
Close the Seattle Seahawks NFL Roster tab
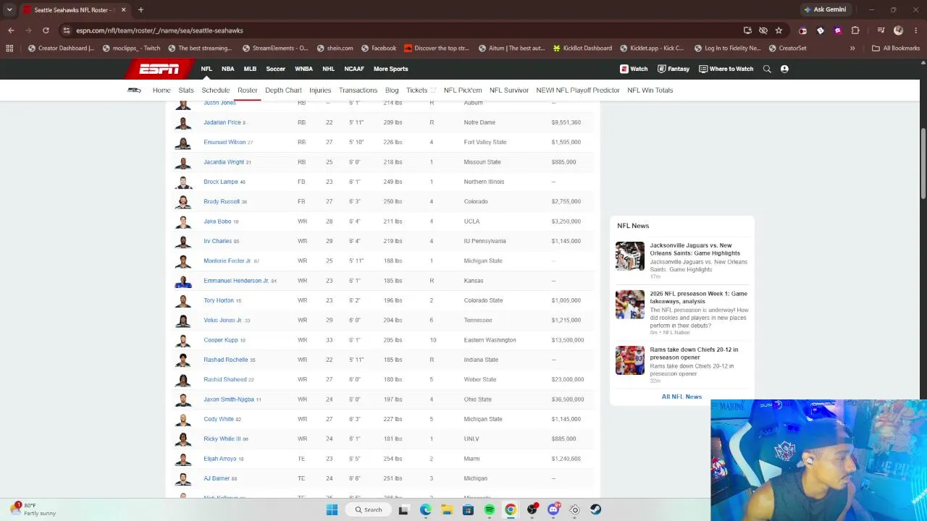coord(123,10)
